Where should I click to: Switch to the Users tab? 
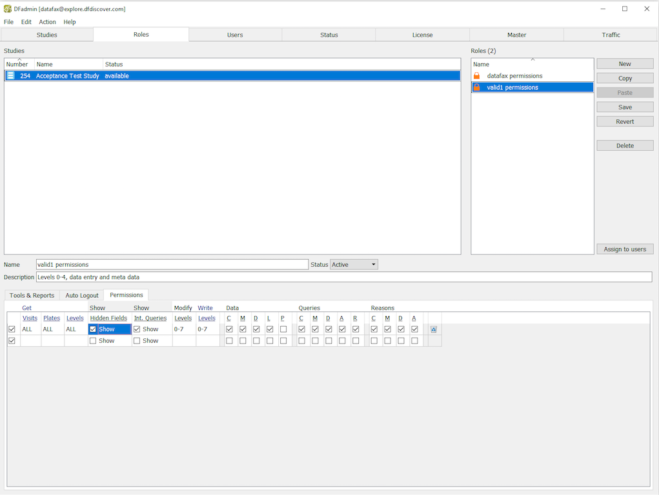pyautogui.click(x=235, y=35)
